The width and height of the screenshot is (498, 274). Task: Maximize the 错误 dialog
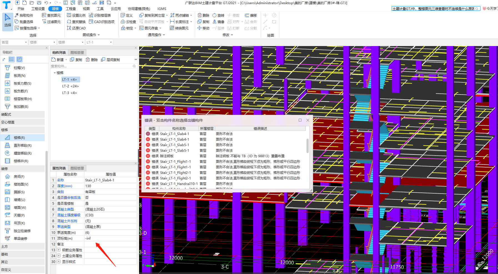point(300,120)
